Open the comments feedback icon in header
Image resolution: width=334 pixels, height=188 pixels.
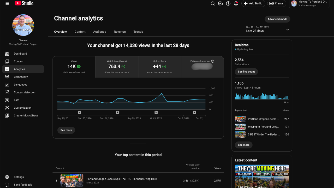coord(220,3)
